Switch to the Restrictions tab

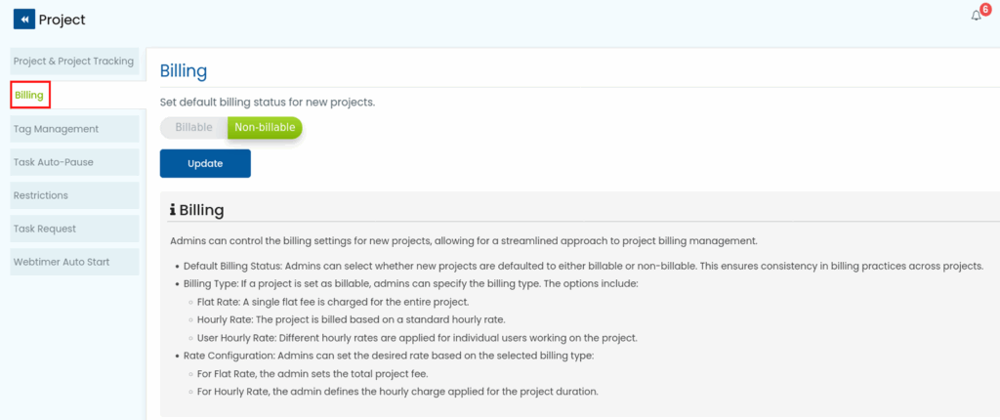40,195
